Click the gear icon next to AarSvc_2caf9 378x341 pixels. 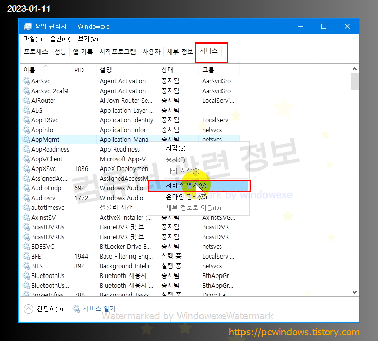[26, 91]
